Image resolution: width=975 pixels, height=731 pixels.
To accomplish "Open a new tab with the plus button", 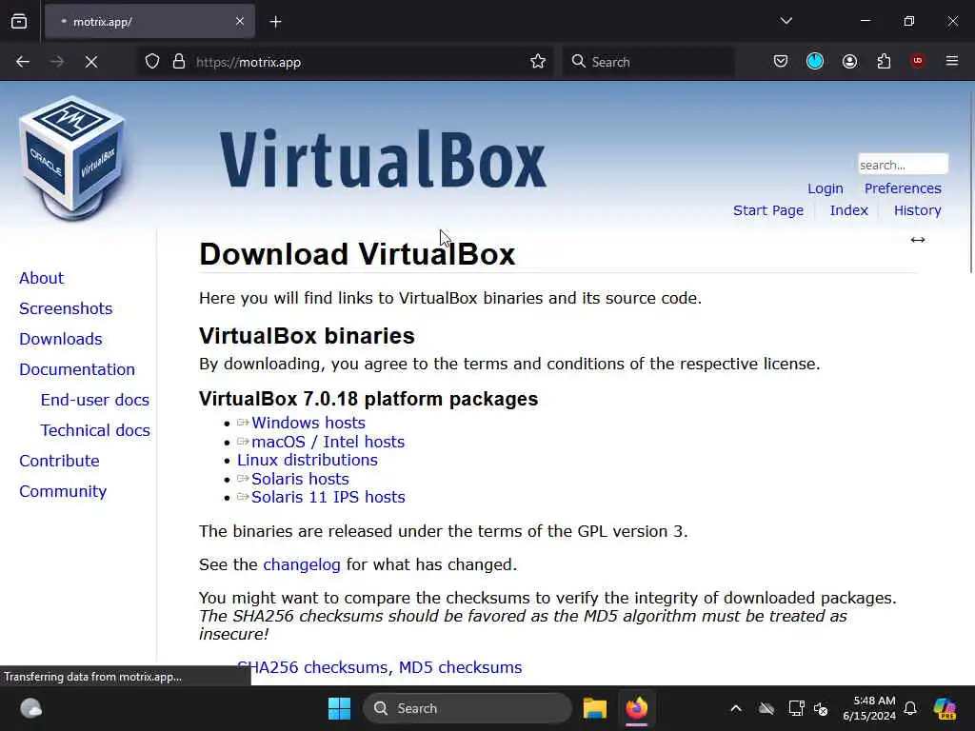I will tap(275, 22).
